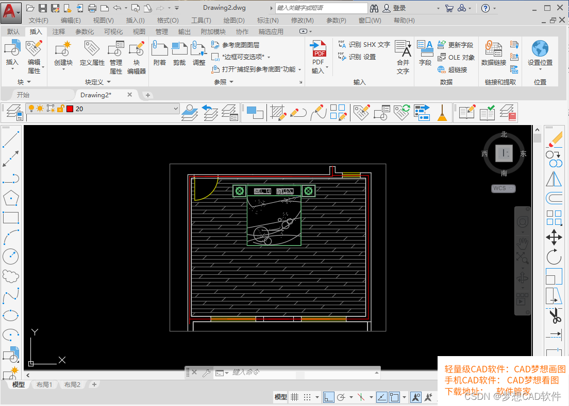
Task: Click 更新字段 button
Action: [456, 45]
